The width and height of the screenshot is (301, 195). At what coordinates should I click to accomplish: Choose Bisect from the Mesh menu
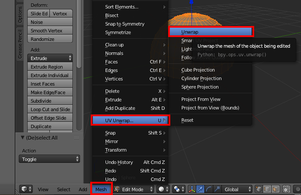[x=131, y=15]
